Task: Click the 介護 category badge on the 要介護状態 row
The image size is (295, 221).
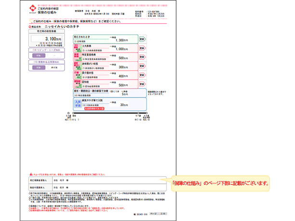Action: (x=77, y=75)
